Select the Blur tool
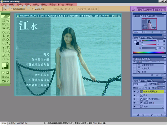This screenshot has height=125, width=167. tap(4, 43)
